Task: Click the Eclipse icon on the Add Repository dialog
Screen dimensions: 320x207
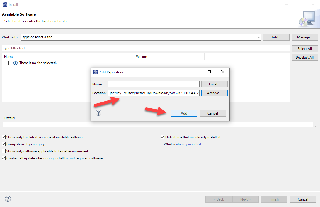Action: (x=96, y=72)
